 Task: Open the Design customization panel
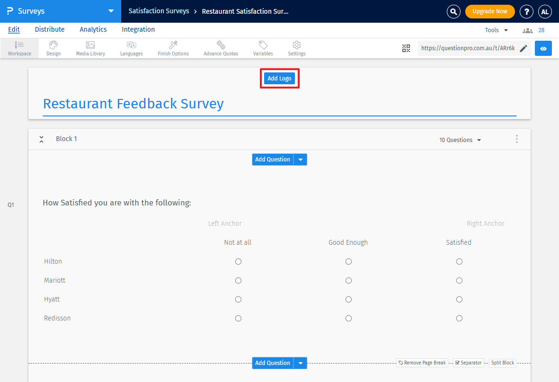point(53,48)
